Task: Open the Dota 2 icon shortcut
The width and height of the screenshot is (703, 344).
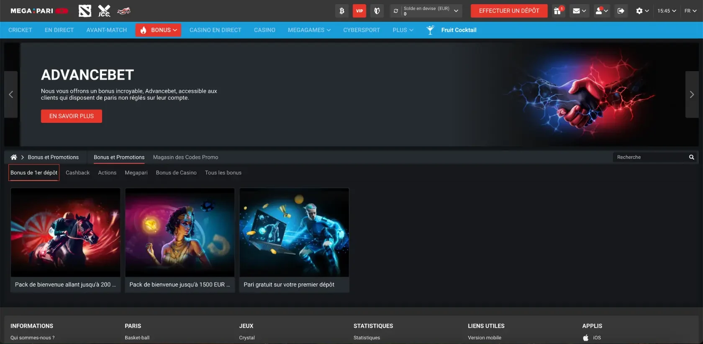Action: (x=85, y=11)
